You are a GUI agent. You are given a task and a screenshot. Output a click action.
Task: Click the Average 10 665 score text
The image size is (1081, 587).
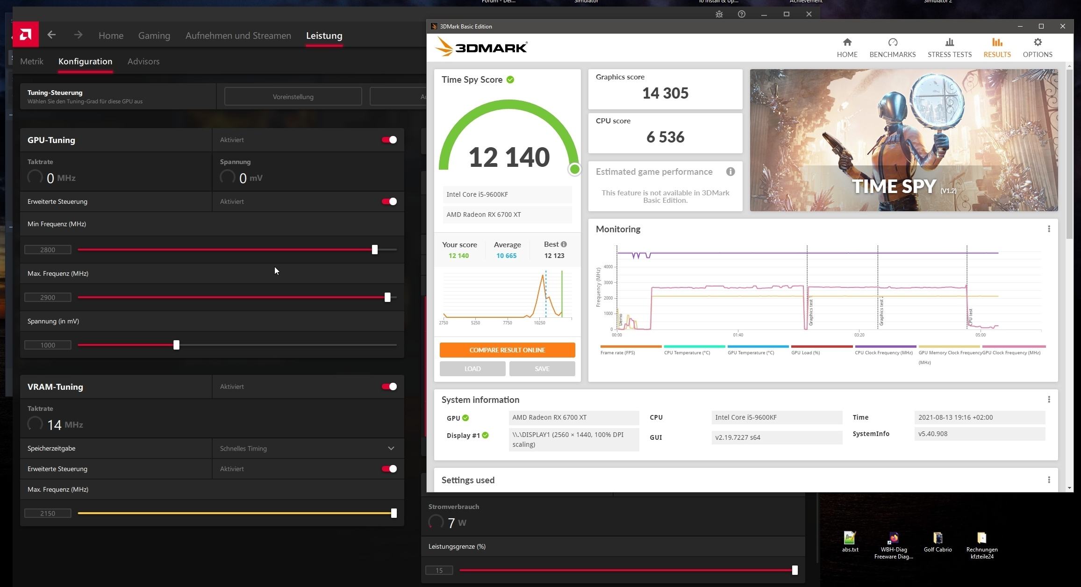(x=507, y=256)
